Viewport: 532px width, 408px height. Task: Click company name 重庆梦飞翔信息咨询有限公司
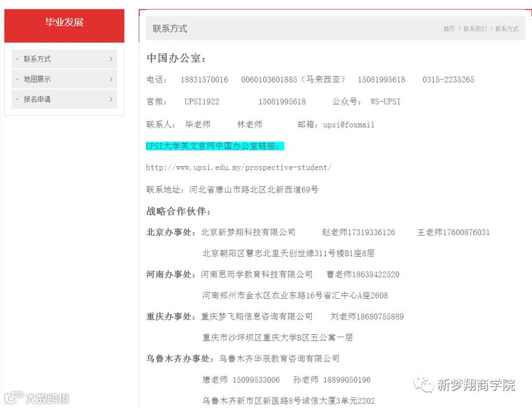tap(257, 317)
